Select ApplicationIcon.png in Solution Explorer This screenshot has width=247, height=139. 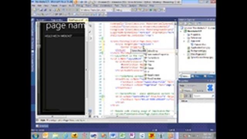(x=199, y=47)
